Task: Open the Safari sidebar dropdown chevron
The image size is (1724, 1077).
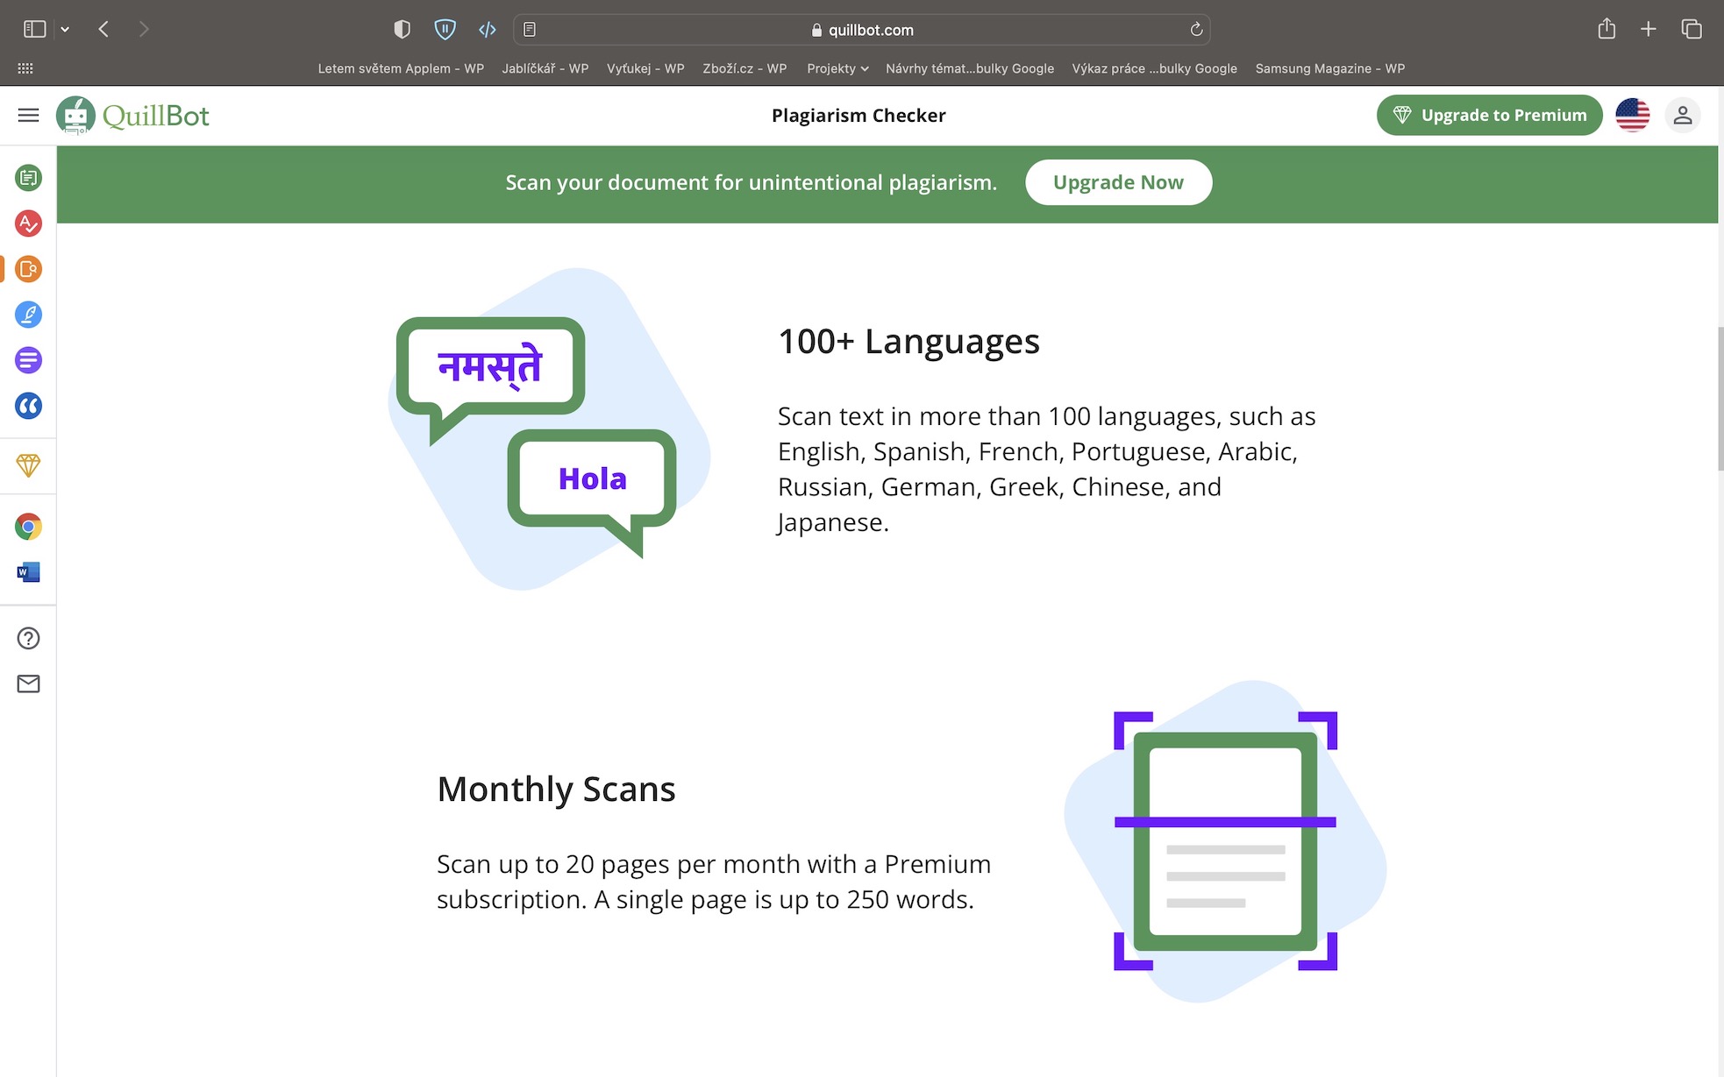Action: [65, 29]
